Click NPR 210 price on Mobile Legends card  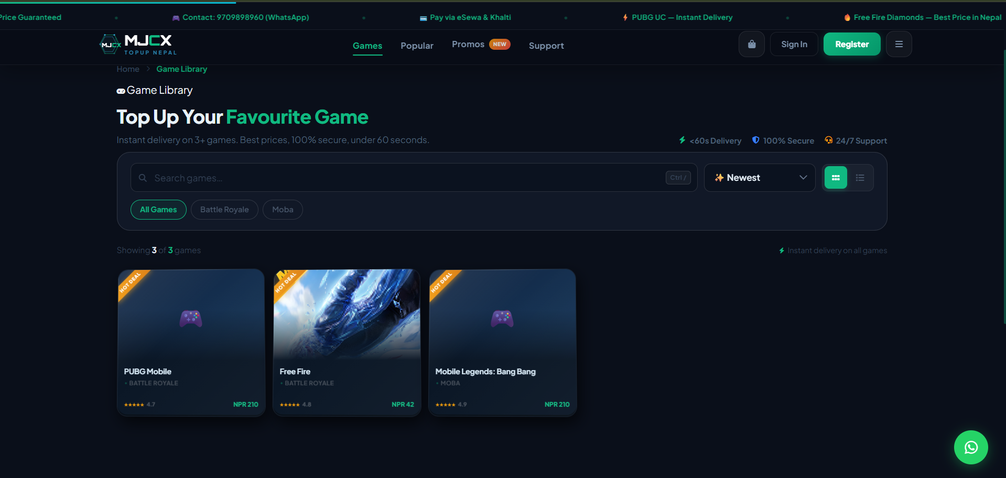557,405
